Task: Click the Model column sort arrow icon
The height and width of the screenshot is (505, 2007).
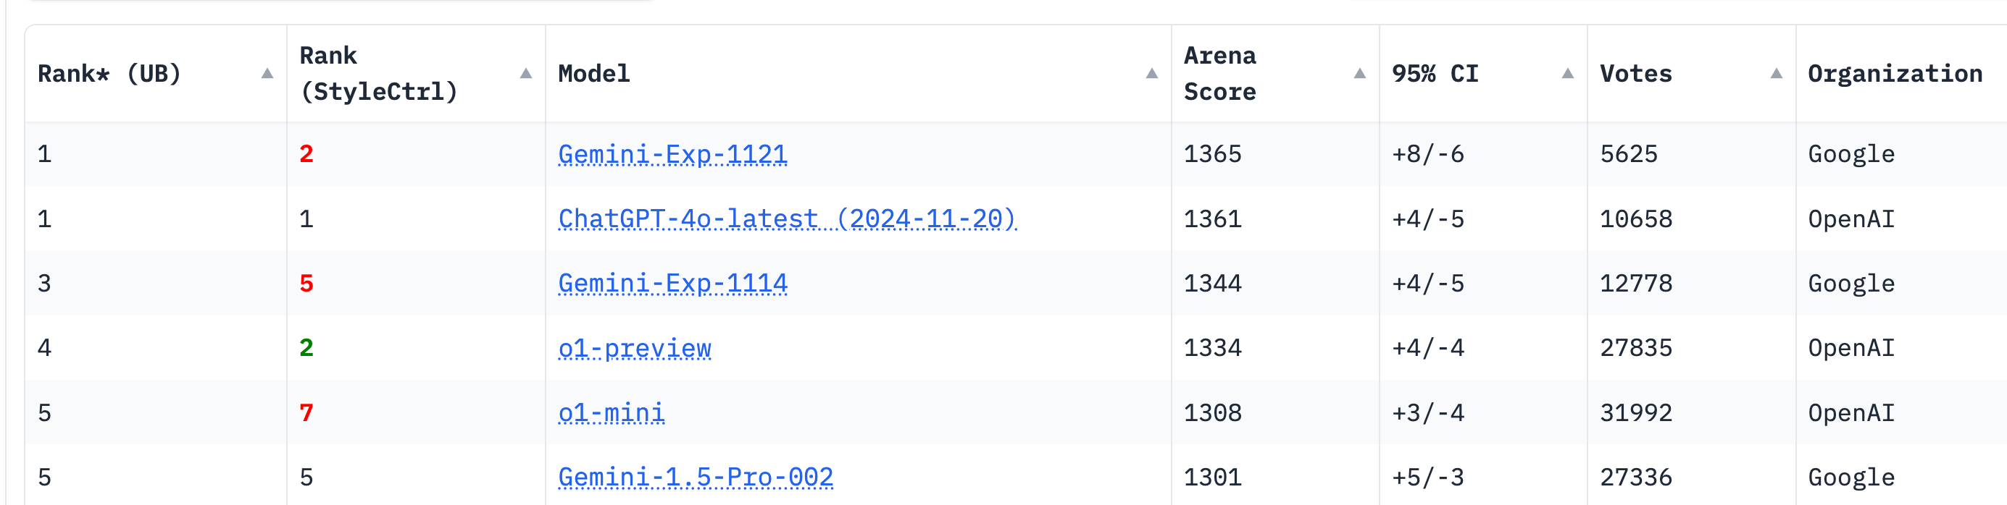Action: pos(1151,74)
